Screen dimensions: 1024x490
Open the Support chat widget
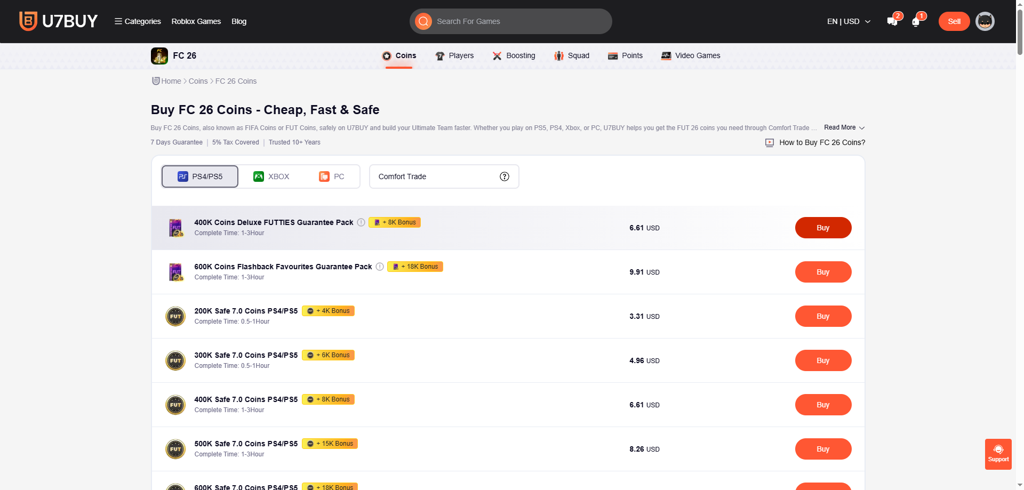tap(998, 454)
